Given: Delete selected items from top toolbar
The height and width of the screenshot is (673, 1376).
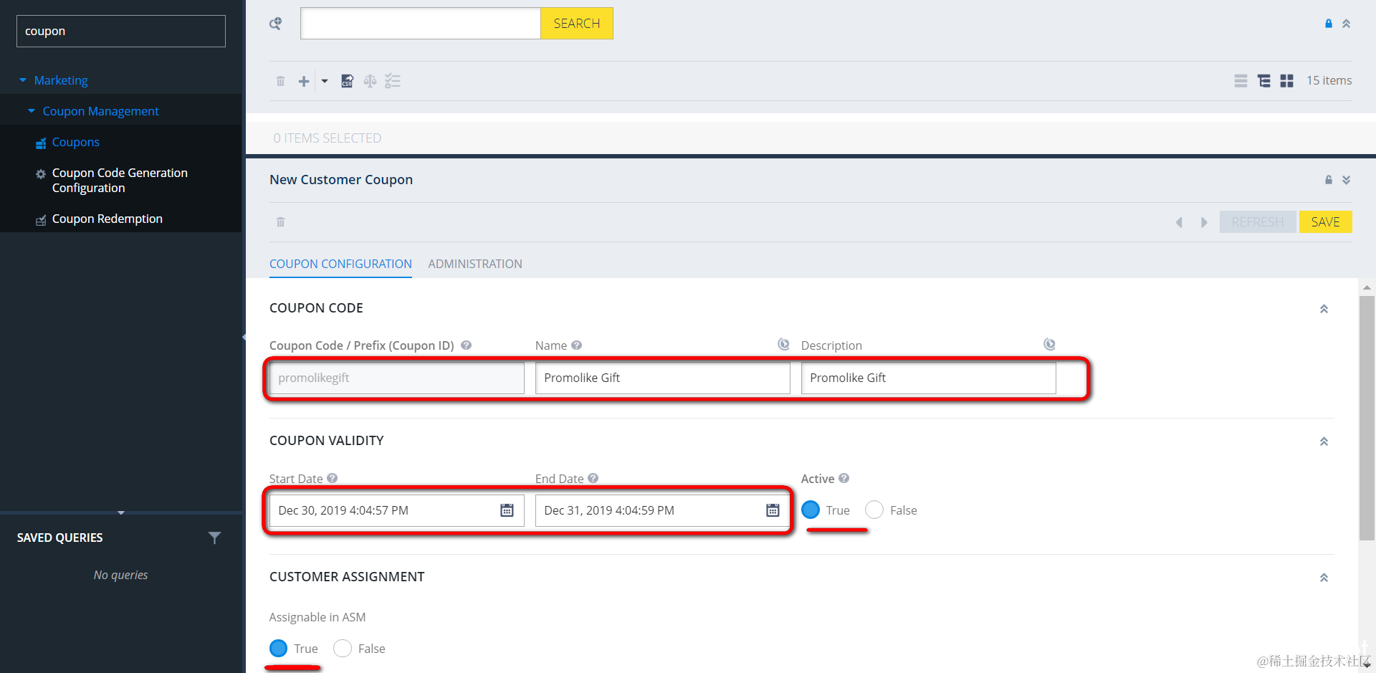Looking at the screenshot, I should coord(280,81).
